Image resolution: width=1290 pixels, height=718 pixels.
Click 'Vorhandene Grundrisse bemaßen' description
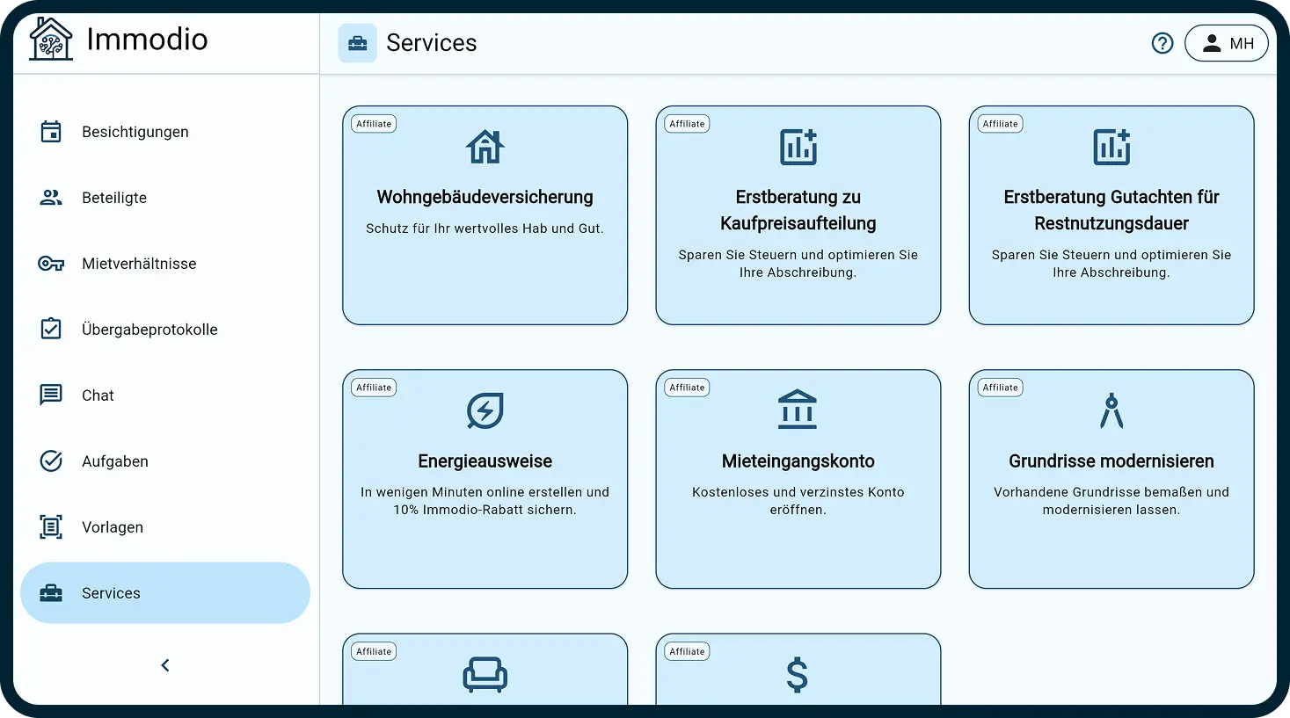coord(1111,501)
